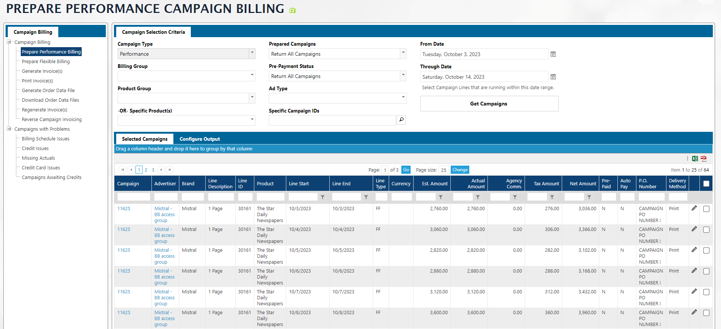Edit the line starting 10/3/2023 with pencil icon
The height and width of the screenshot is (329, 721).
point(694,208)
